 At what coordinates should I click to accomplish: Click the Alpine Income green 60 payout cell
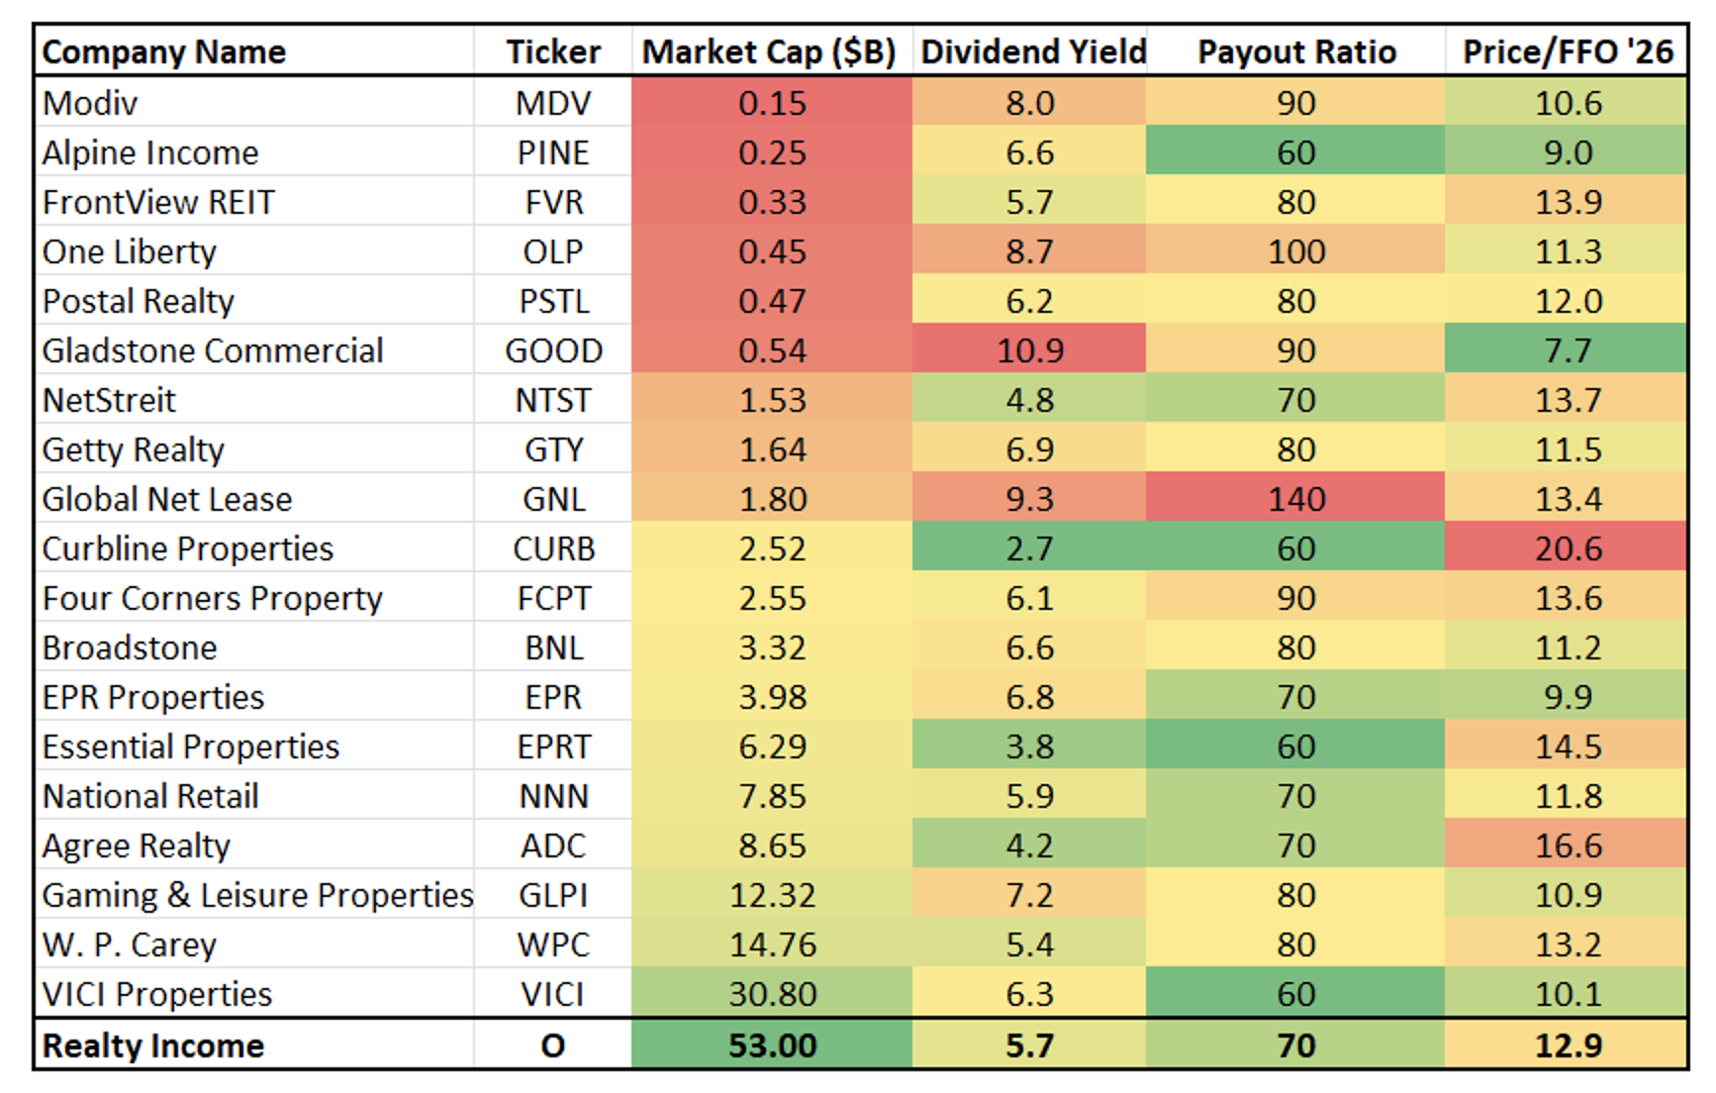(1296, 152)
